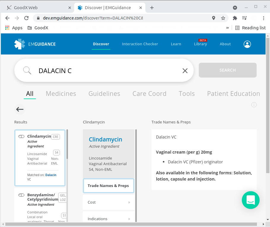Show more bookmarks via chevron overflow
270x227 pixels.
pyautogui.click(x=228, y=28)
